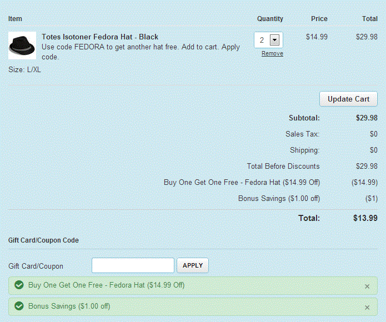Viewport: 386px width, 322px height.
Task: Apply the coupon code with APPLY
Action: point(193,265)
